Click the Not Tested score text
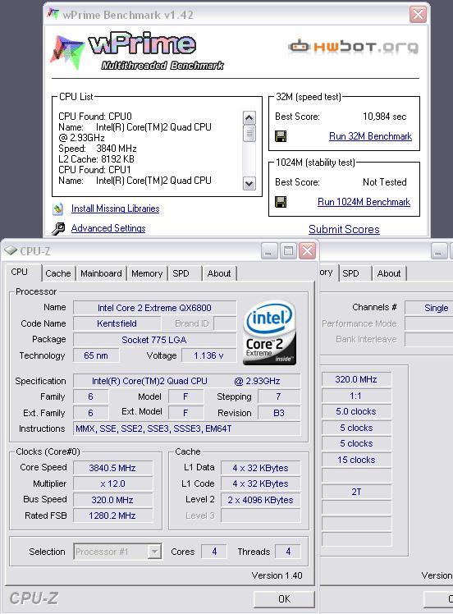The width and height of the screenshot is (453, 614). point(385,182)
